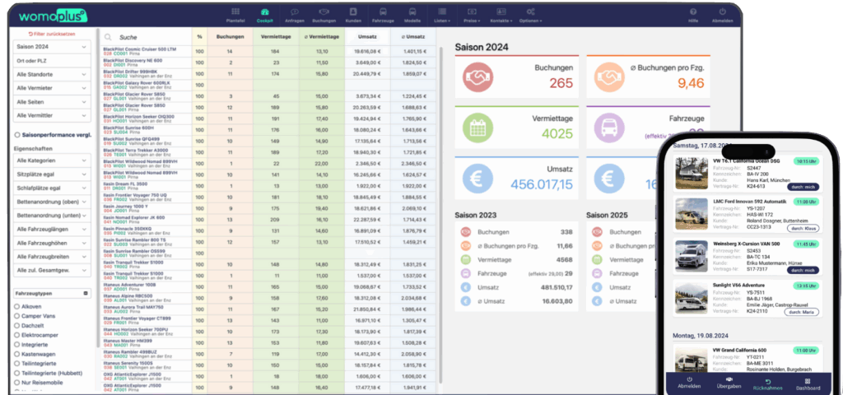The width and height of the screenshot is (843, 395).
Task: Open the Modelle vehicle icon
Action: click(412, 12)
